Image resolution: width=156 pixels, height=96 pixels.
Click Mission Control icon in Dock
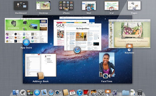(x=30, y=92)
